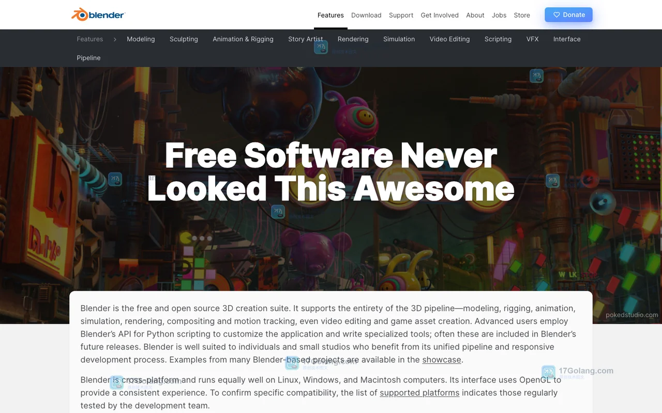Click the Donate button
The width and height of the screenshot is (662, 413).
click(568, 14)
